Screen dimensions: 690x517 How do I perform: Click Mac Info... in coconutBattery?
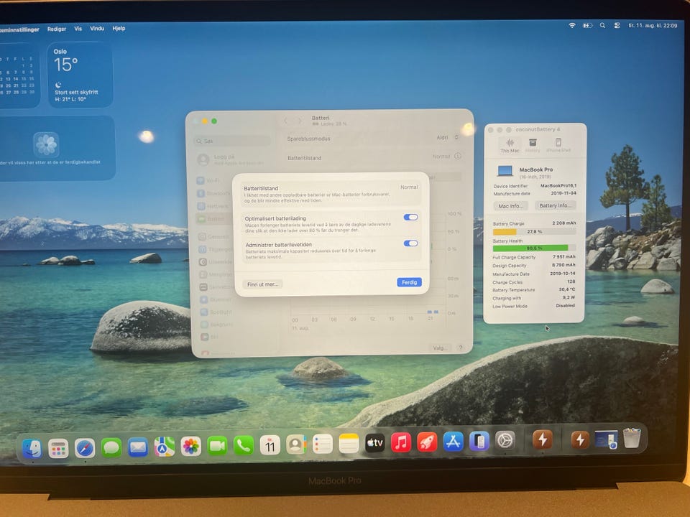(510, 206)
